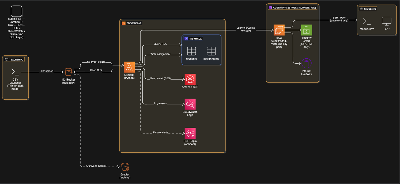Click the Students group header icon

click(x=361, y=9)
